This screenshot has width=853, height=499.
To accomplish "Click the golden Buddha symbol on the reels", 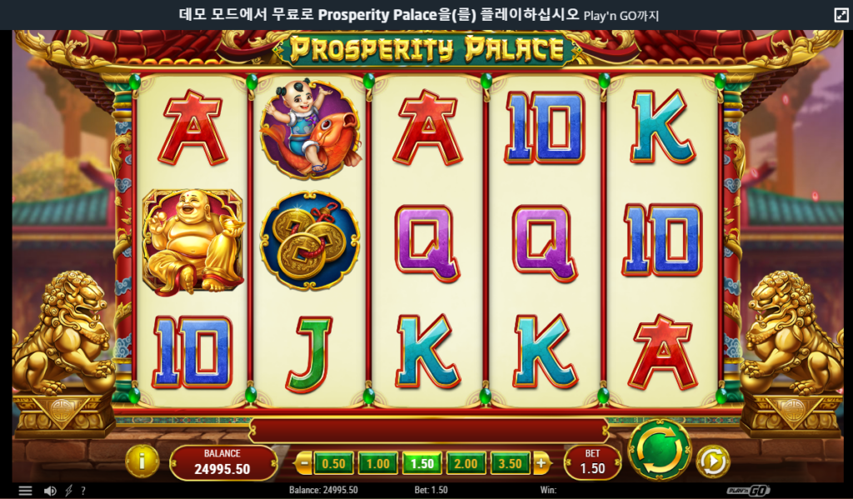I will [192, 241].
